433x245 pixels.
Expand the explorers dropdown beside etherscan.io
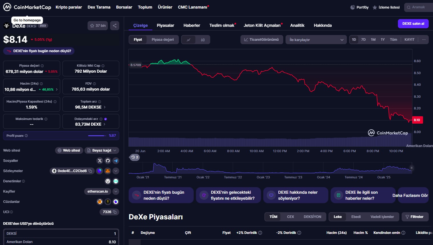click(116, 191)
